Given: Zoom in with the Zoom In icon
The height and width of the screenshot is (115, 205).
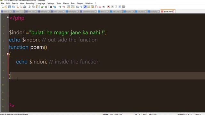Looking at the screenshot, I should [x=60, y=7].
